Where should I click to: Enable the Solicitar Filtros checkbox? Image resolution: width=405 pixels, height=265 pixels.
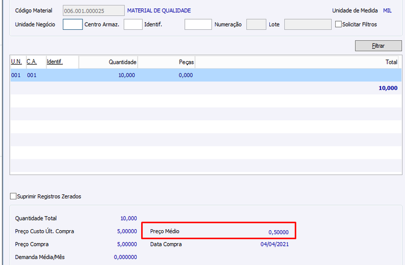point(338,24)
